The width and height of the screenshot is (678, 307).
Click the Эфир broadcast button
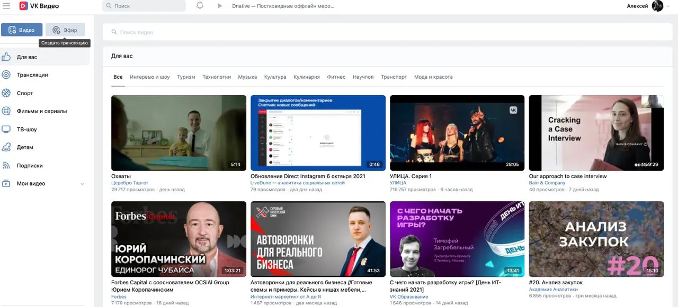coord(65,30)
